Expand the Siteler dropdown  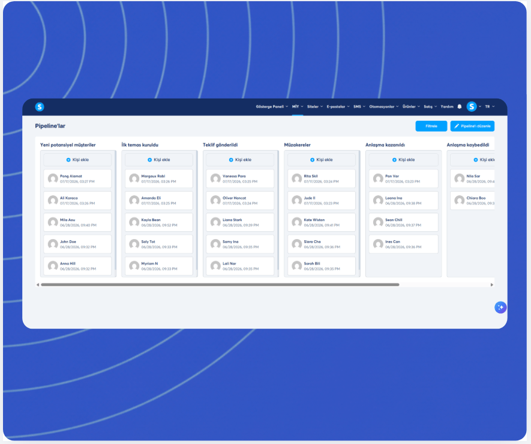tap(315, 106)
